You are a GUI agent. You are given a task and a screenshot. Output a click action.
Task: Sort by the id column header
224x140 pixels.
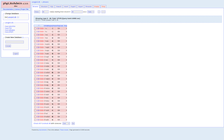[x=45, y=26]
